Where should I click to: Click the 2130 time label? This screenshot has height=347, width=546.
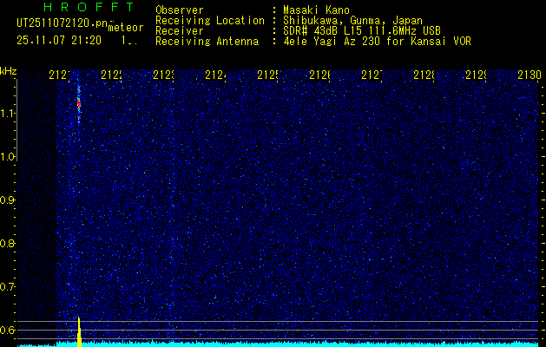530,75
